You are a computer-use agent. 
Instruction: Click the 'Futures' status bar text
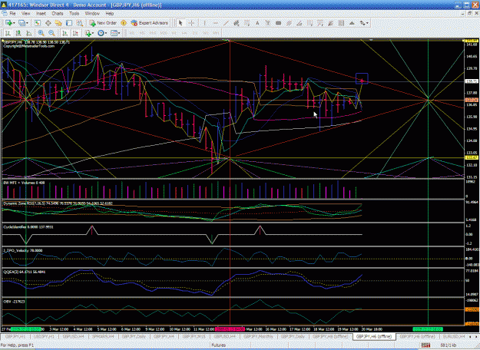click(219, 345)
